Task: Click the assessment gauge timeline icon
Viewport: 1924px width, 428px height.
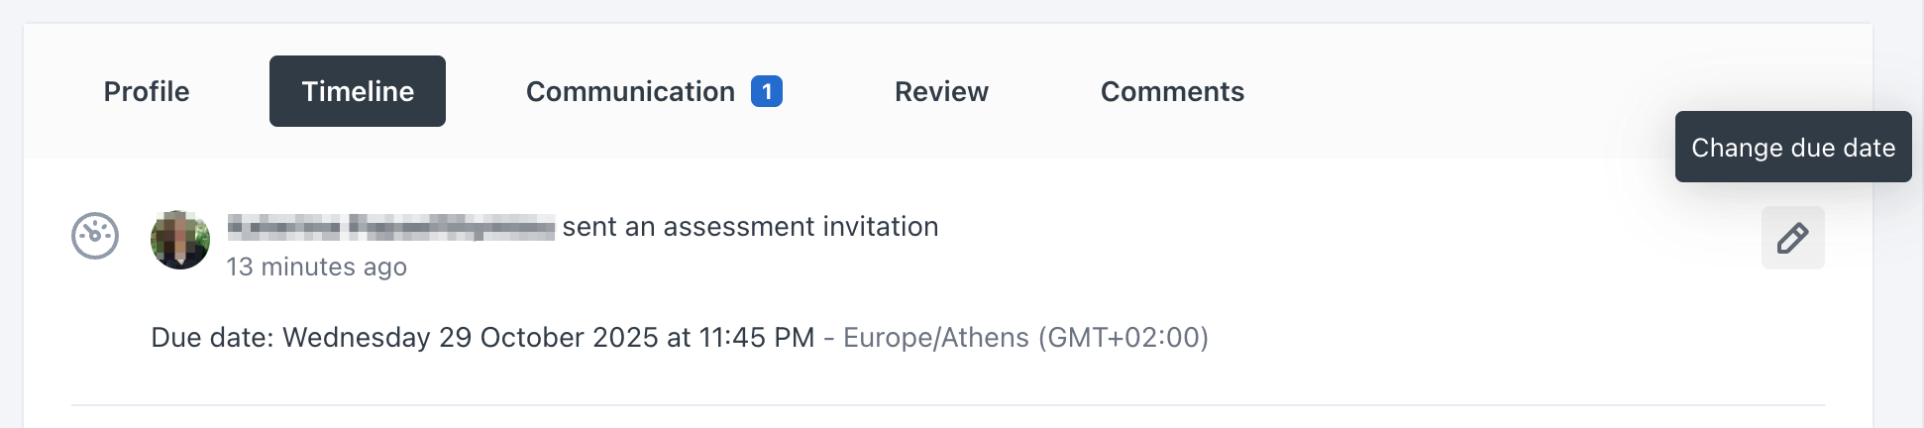Action: (x=95, y=237)
